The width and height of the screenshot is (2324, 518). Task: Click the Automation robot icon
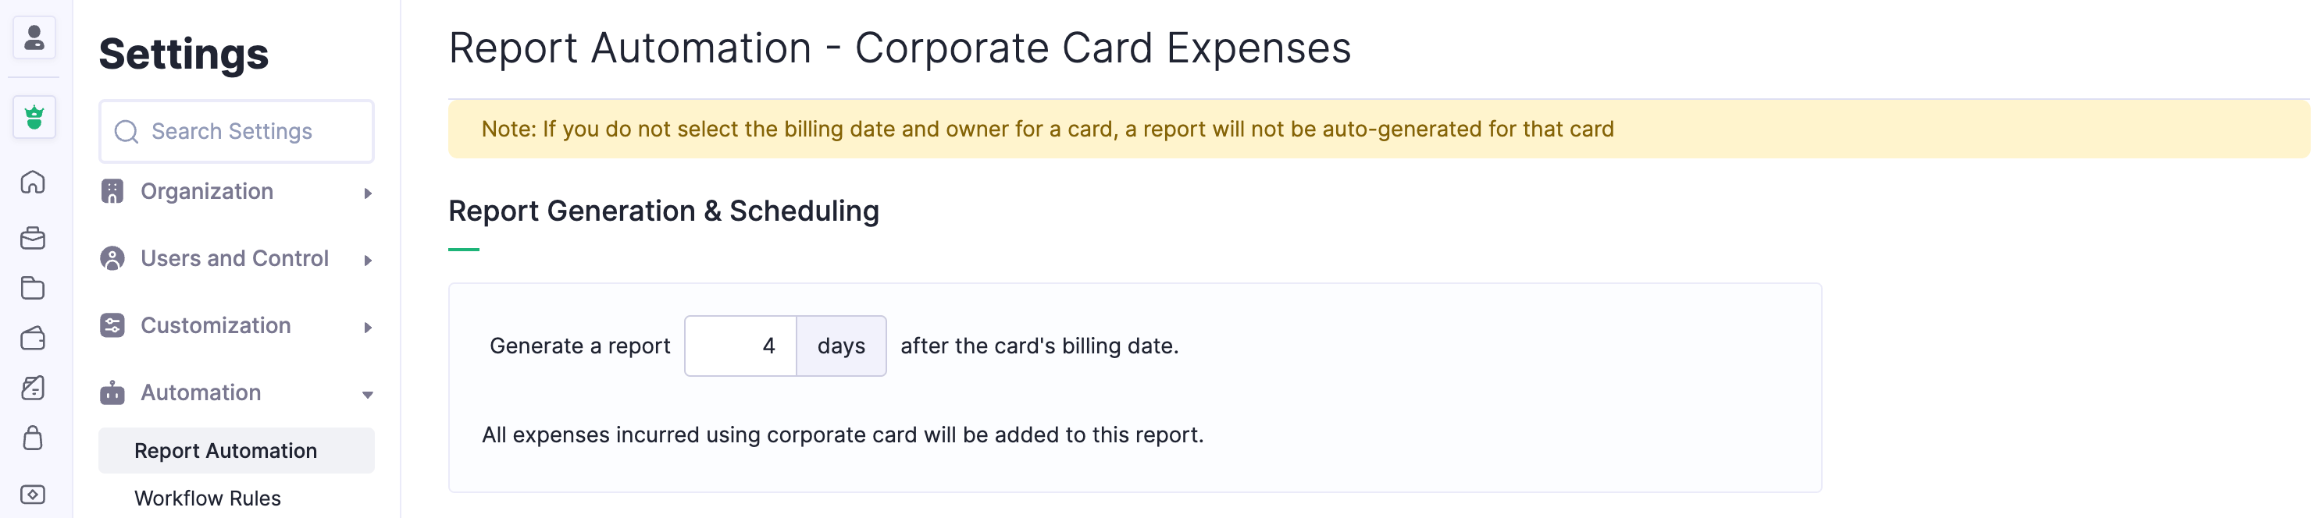(x=112, y=392)
